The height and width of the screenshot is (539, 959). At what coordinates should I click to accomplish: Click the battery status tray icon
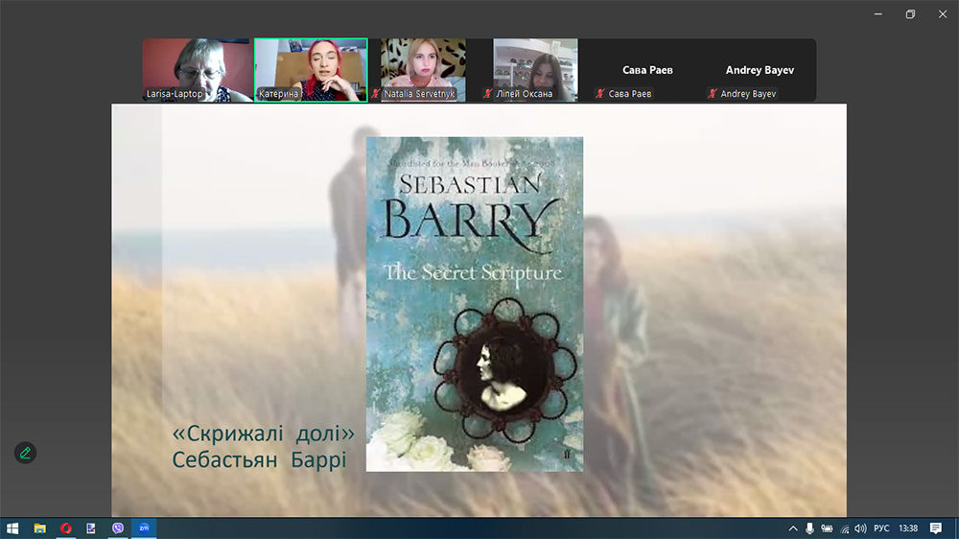point(827,528)
